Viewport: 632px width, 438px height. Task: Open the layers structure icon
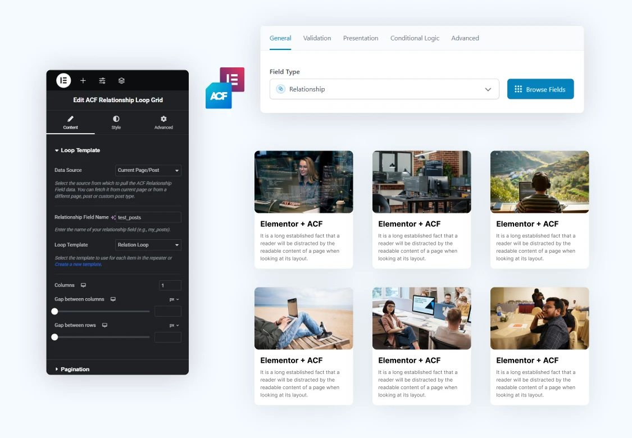pos(121,81)
